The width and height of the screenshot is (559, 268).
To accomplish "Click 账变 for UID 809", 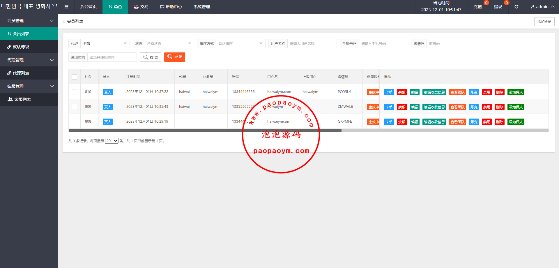I will [x=474, y=107].
